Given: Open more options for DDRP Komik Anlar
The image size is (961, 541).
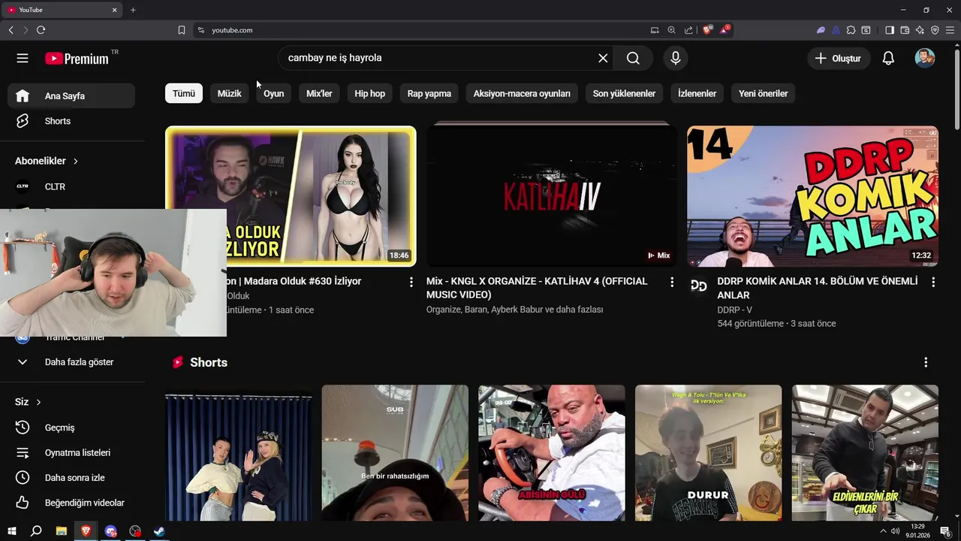Looking at the screenshot, I should (933, 282).
